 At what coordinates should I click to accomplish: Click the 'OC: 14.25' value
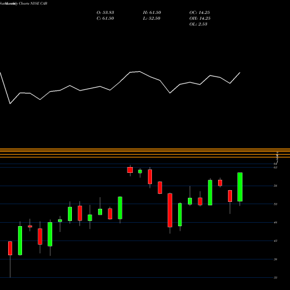click(x=200, y=13)
